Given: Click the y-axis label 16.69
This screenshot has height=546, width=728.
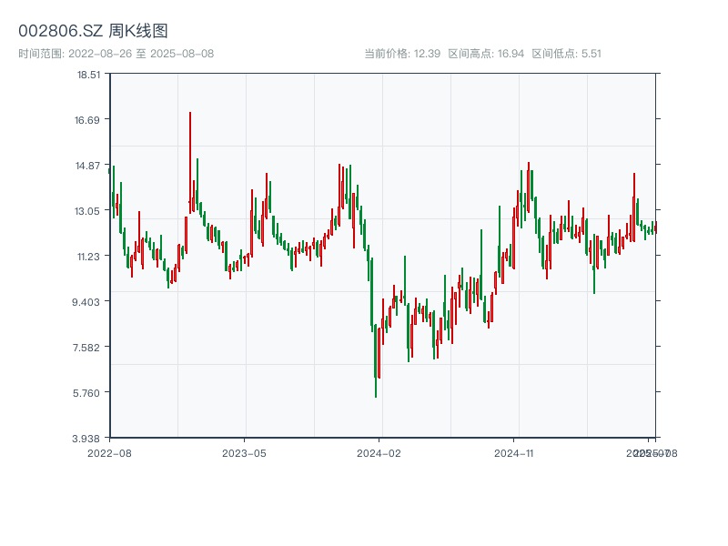Looking at the screenshot, I should (x=87, y=120).
